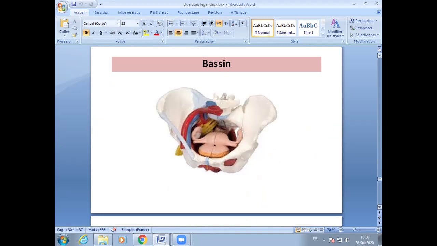Open Word Help question mark icon
Viewport: 437px width, 246px height.
[x=379, y=12]
